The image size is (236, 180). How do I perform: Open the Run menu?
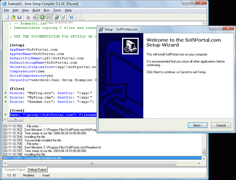tap(46, 10)
